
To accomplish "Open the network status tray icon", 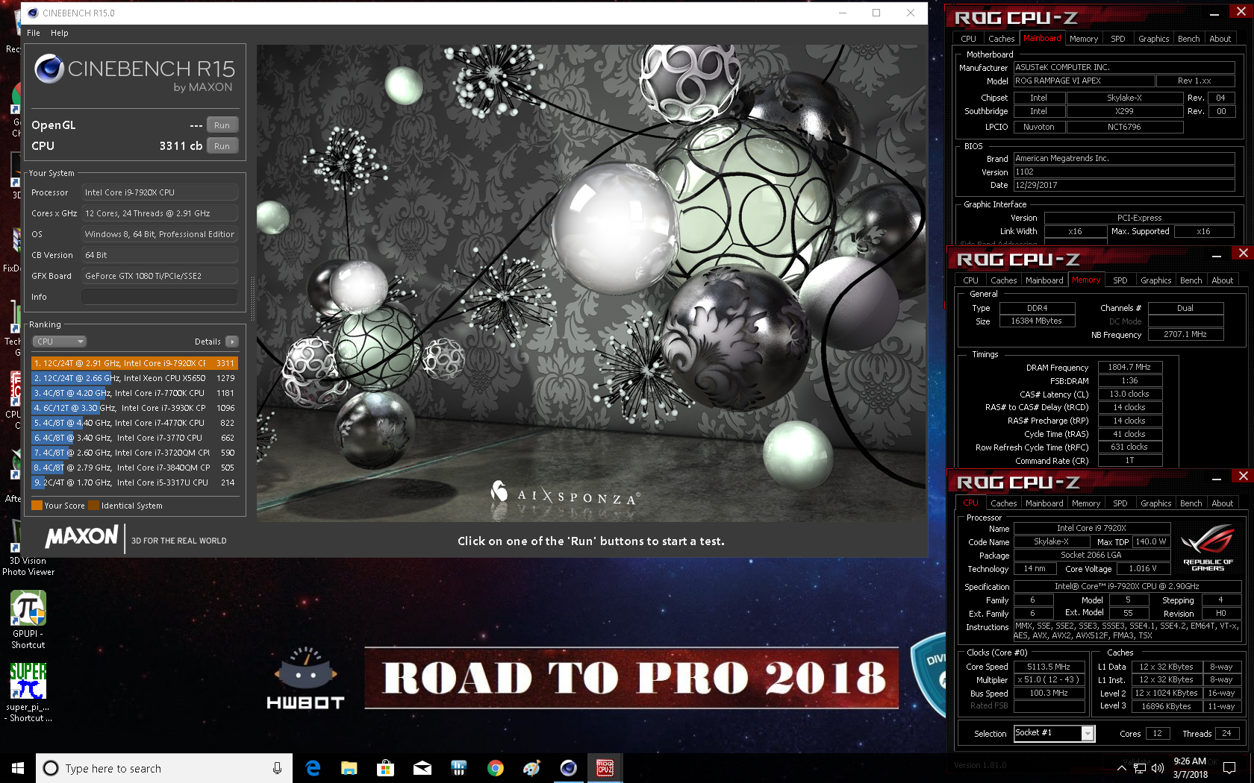I will tap(1140, 768).
